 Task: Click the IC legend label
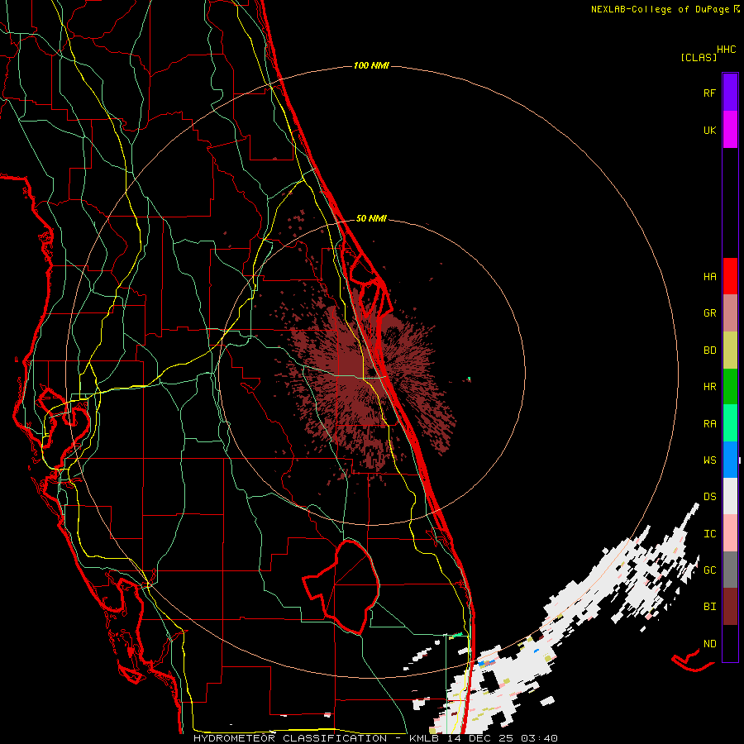point(709,534)
